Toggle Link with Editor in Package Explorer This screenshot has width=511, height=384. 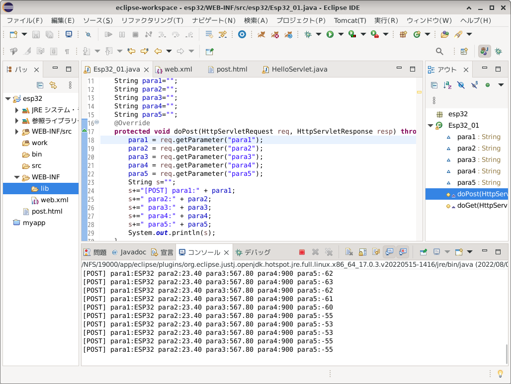[x=53, y=85]
